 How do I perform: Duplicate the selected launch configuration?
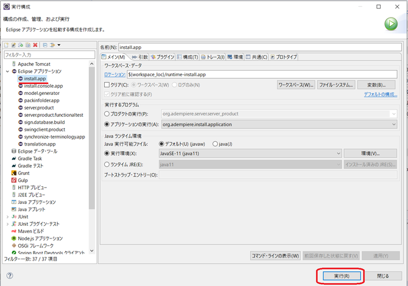(x=28, y=45)
